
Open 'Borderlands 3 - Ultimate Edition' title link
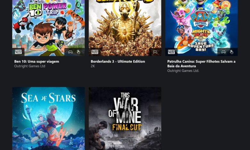click(x=118, y=61)
